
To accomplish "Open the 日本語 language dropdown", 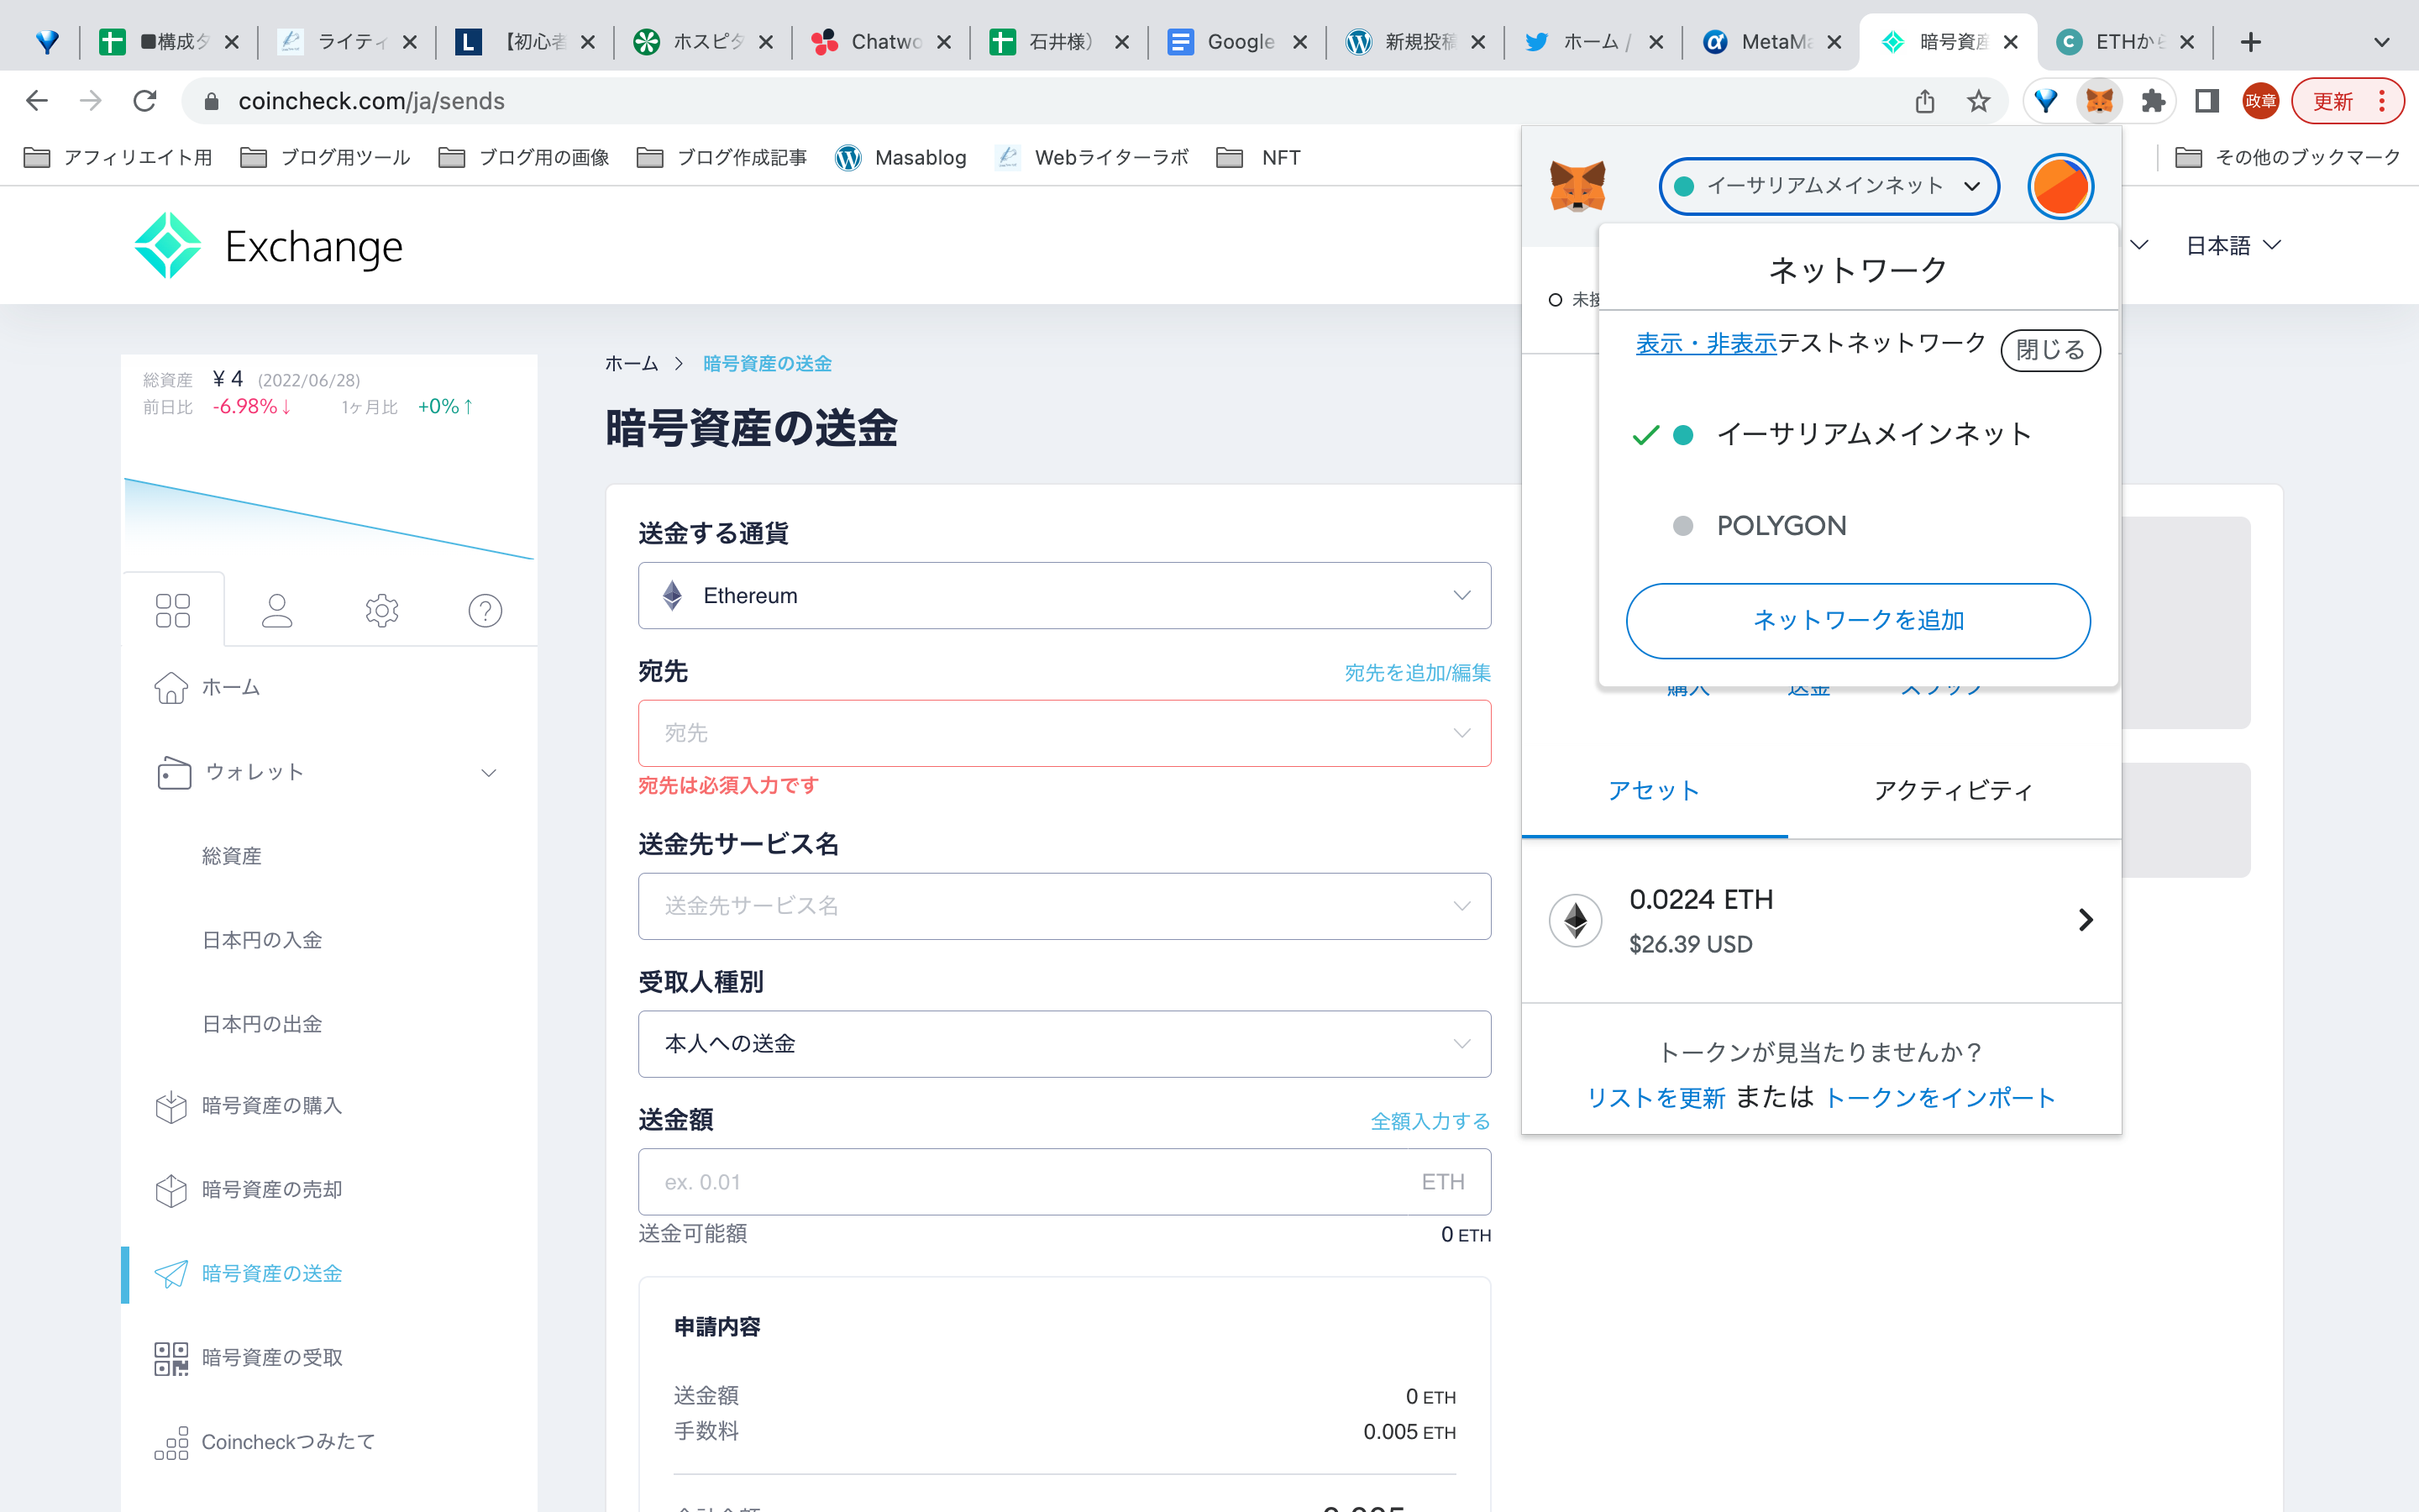I will coord(2233,246).
